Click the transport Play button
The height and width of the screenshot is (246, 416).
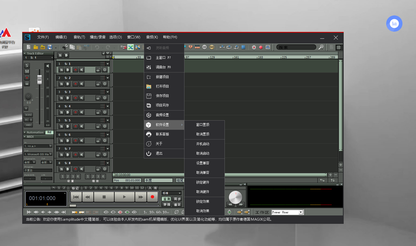tap(124, 197)
